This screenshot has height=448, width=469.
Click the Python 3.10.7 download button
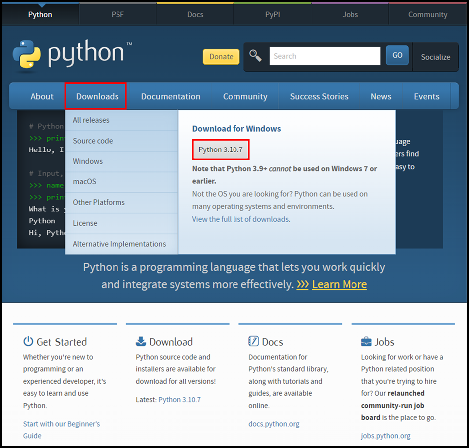[x=221, y=149]
